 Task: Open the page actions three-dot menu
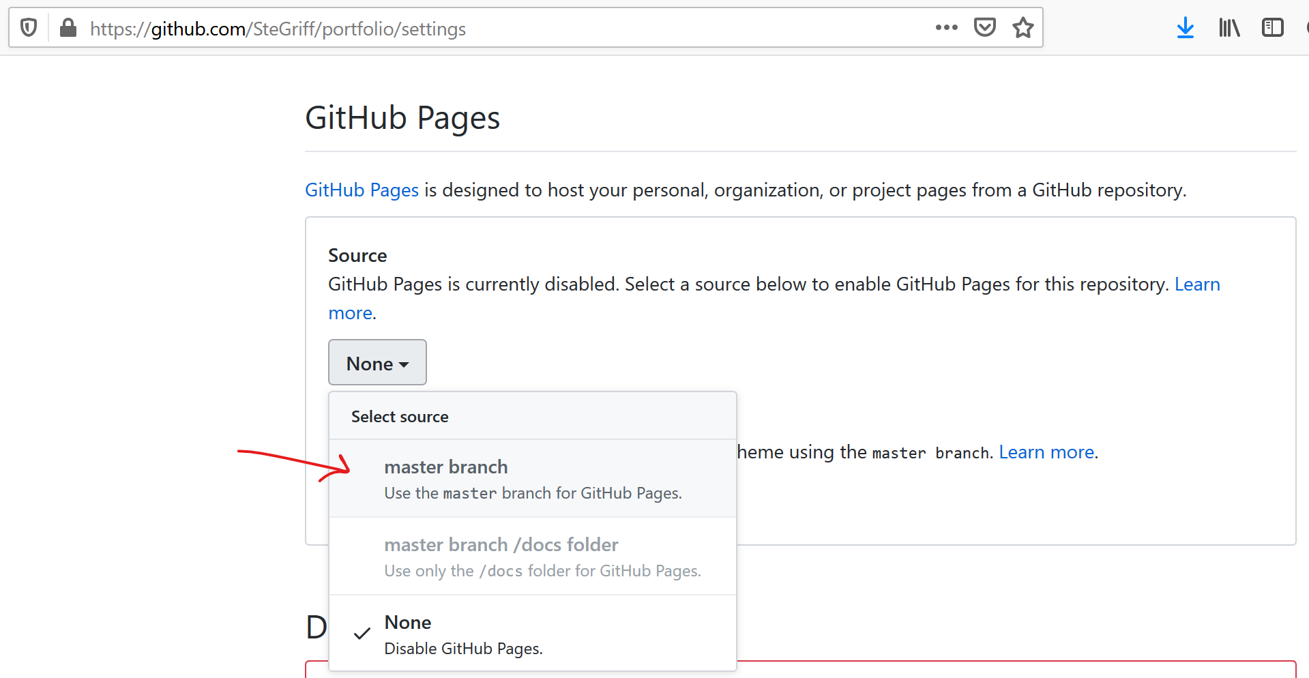tap(946, 28)
